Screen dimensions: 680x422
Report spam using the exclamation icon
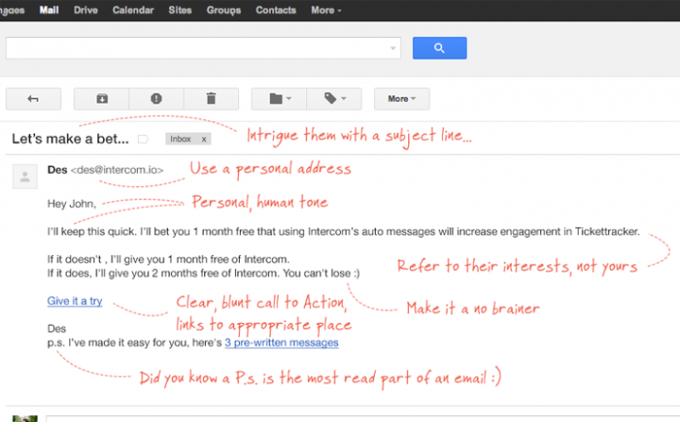[156, 99]
